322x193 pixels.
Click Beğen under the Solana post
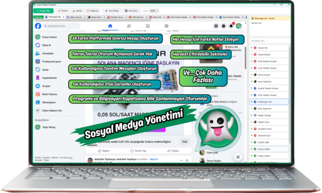(104, 151)
